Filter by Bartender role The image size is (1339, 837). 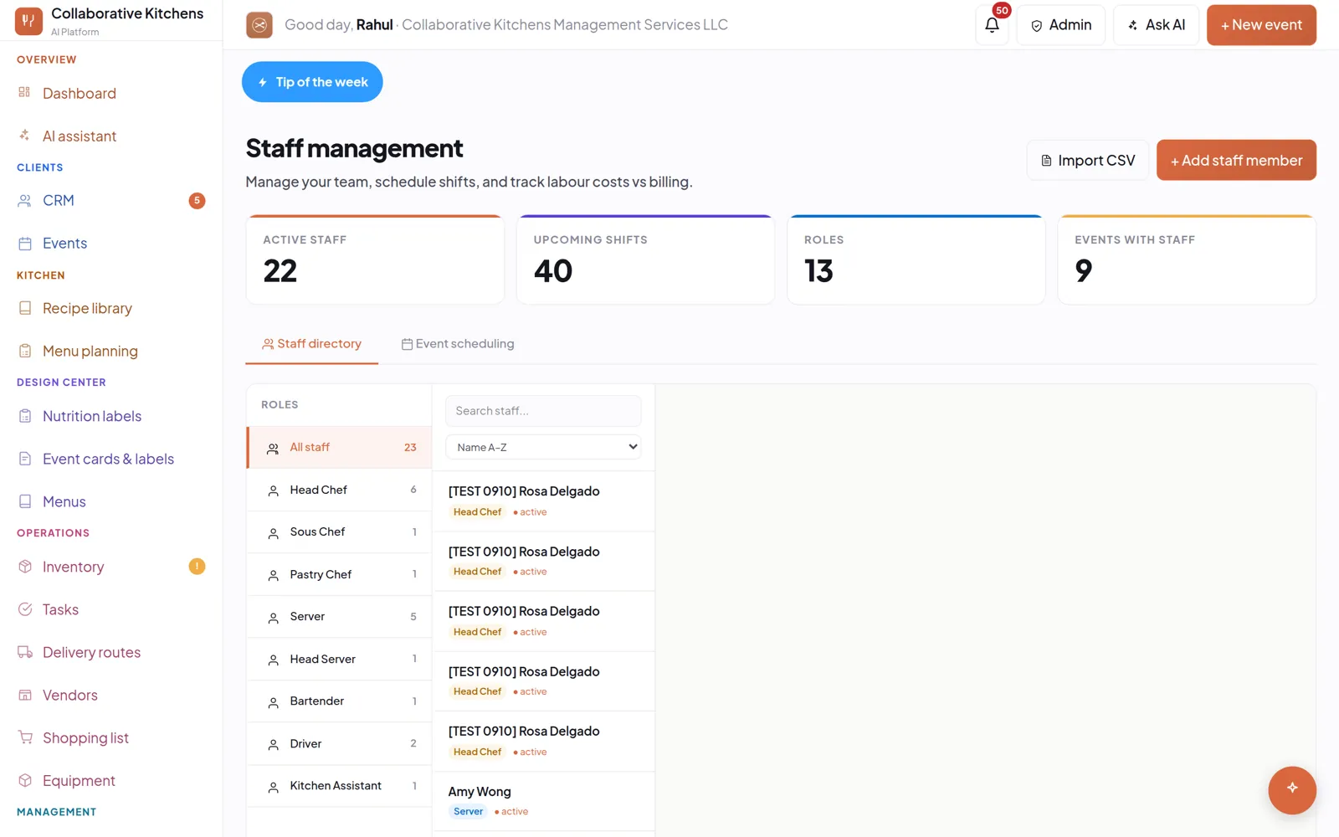340,701
